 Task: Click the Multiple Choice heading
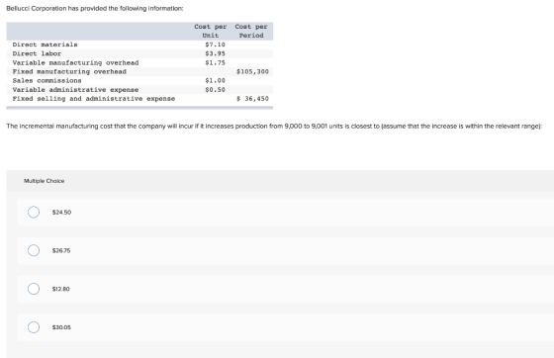(45, 181)
